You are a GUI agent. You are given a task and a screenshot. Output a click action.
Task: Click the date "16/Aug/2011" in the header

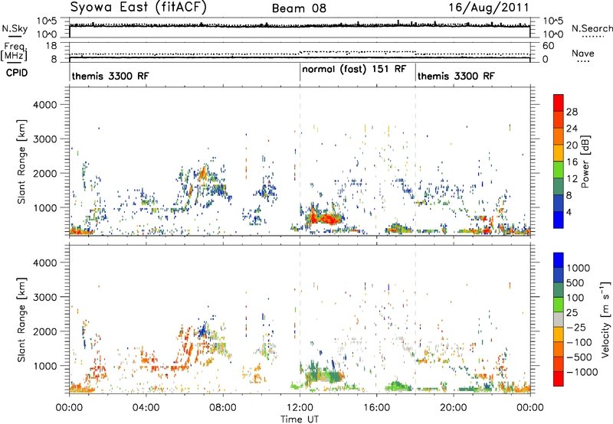coord(489,8)
